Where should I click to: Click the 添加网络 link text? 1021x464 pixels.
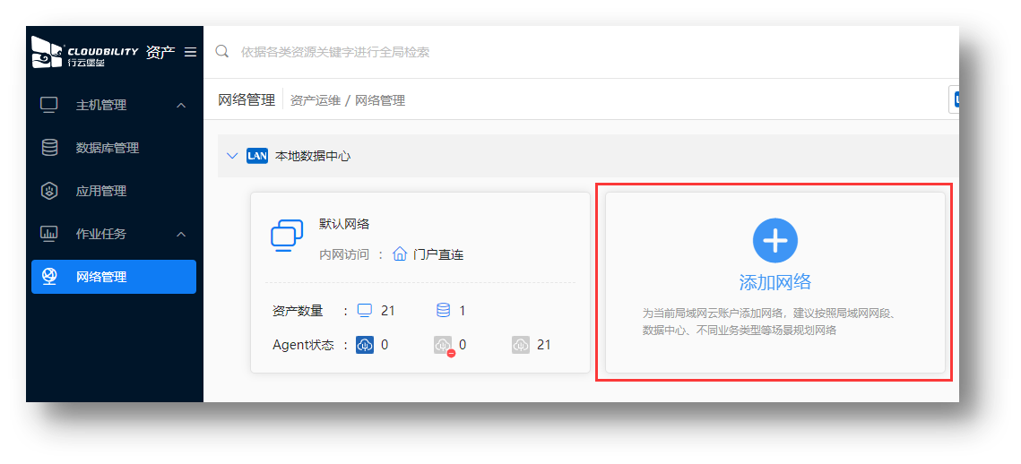[x=774, y=282]
